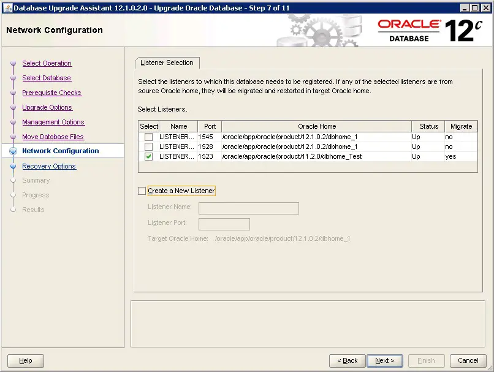Click the Back button
This screenshot has height=372, width=494.
[348, 360]
